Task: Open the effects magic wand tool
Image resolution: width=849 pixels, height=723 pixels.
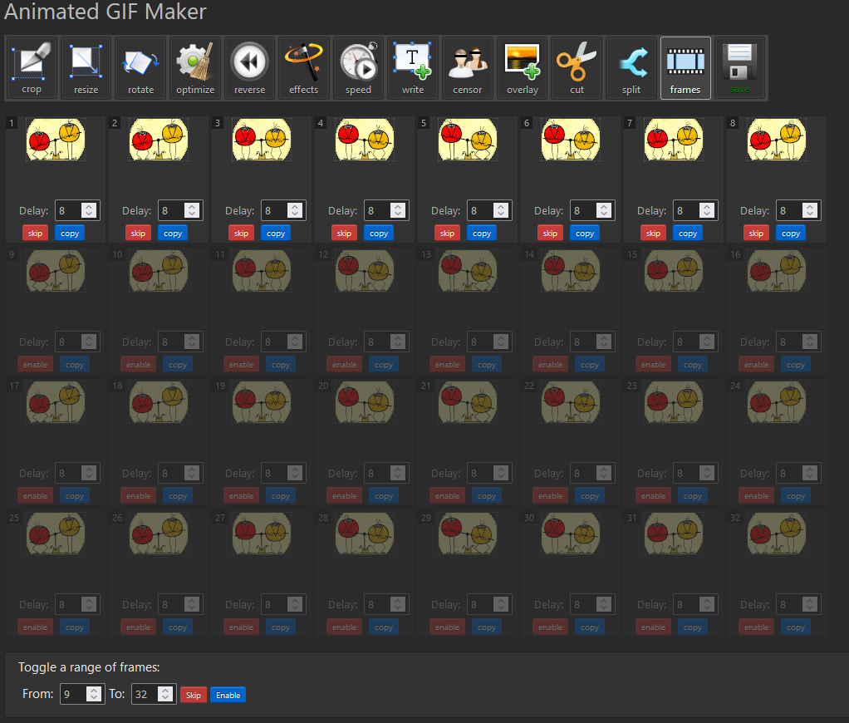Action: click(x=304, y=67)
